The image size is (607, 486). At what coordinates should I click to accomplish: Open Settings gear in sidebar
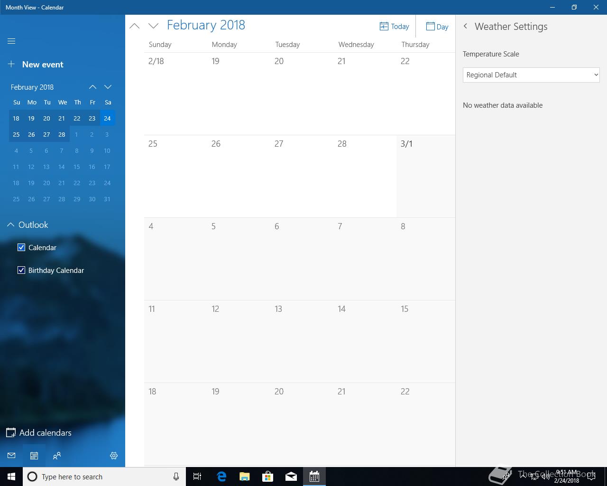coord(114,456)
